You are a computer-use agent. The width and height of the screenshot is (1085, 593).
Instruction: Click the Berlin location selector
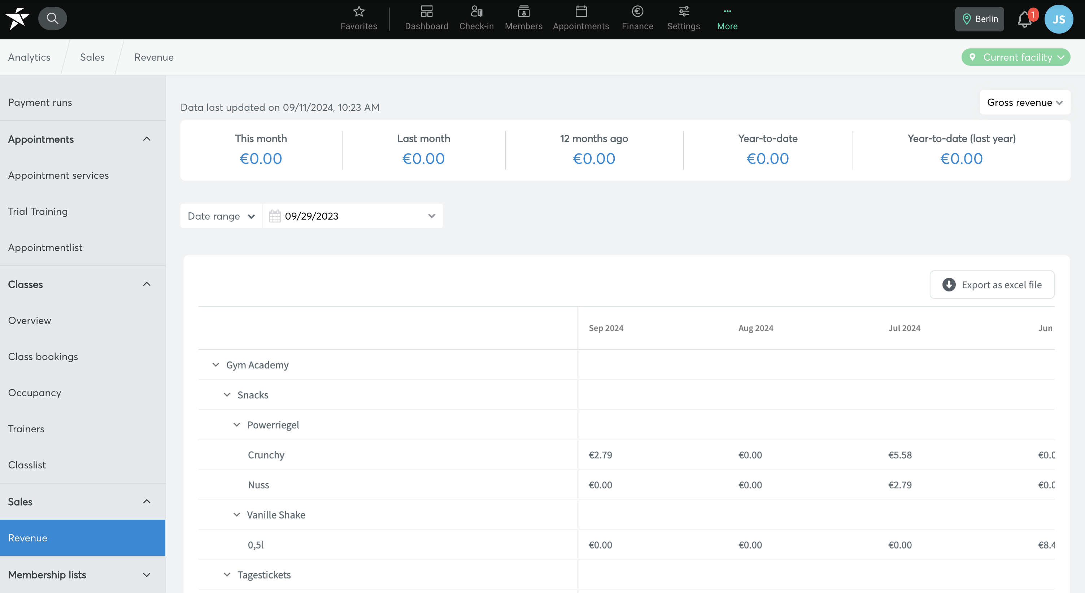[979, 19]
